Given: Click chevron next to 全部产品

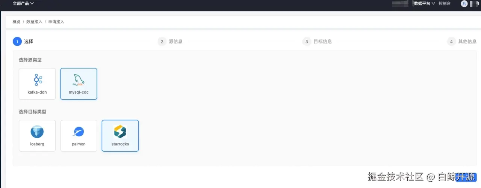Looking at the screenshot, I should point(32,3).
